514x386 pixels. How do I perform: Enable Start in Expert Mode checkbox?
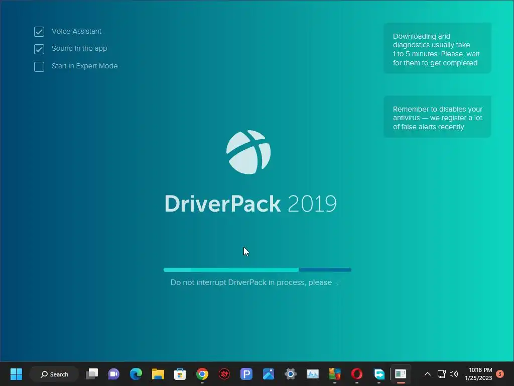click(x=39, y=67)
